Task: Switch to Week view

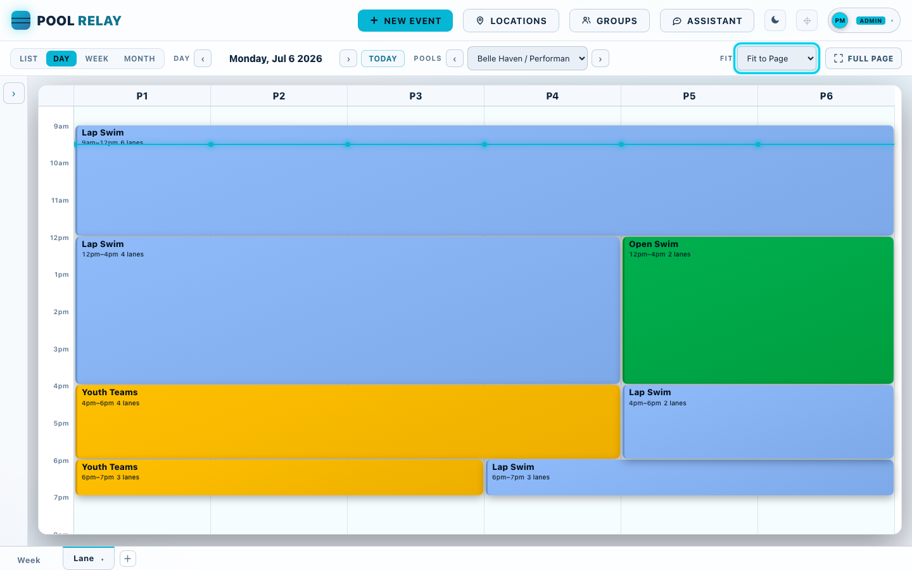Action: [97, 58]
